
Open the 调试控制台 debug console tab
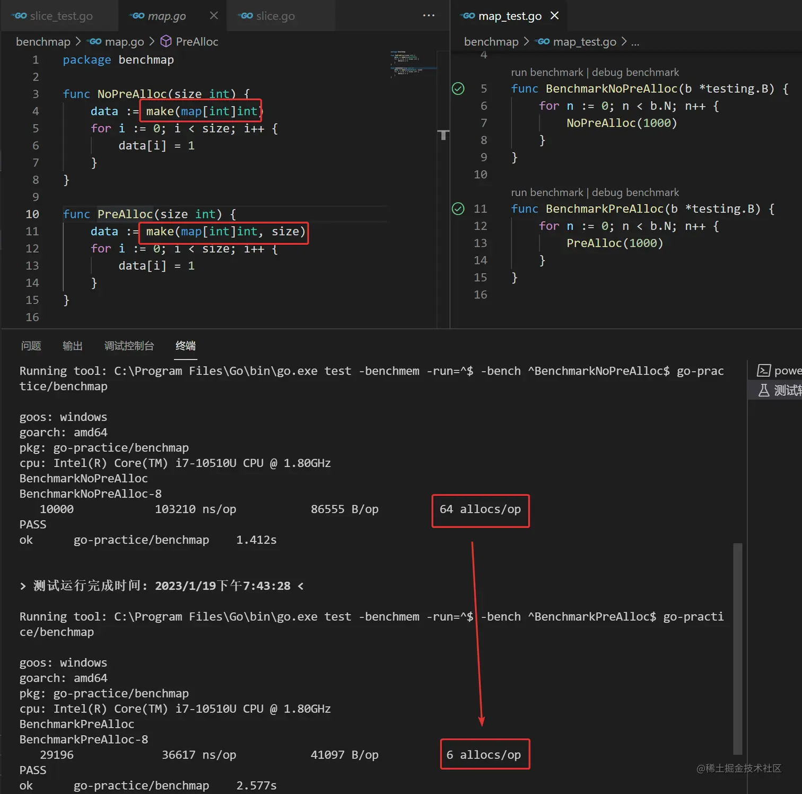tap(129, 346)
